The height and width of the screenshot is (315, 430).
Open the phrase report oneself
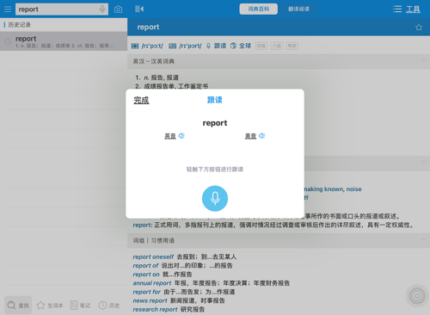pos(153,256)
